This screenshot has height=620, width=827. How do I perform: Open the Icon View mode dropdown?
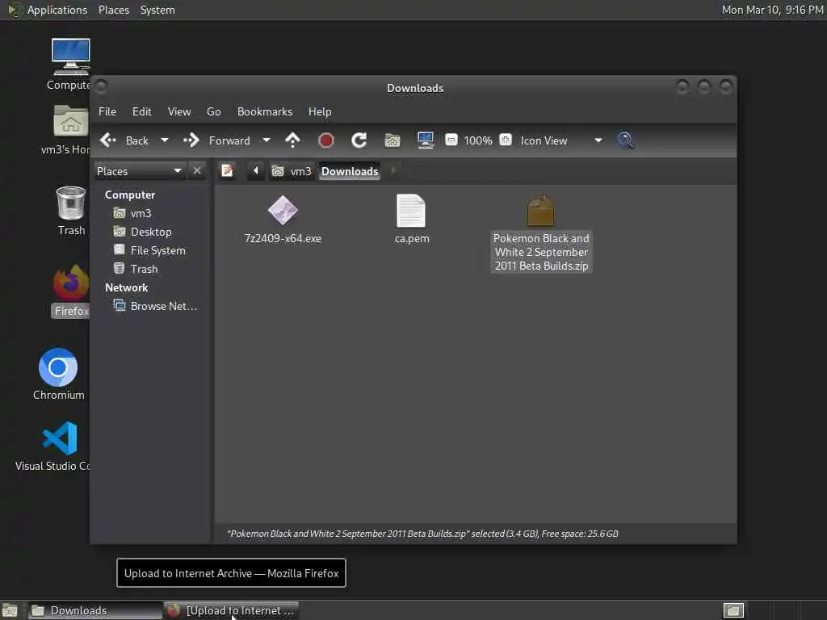point(561,140)
